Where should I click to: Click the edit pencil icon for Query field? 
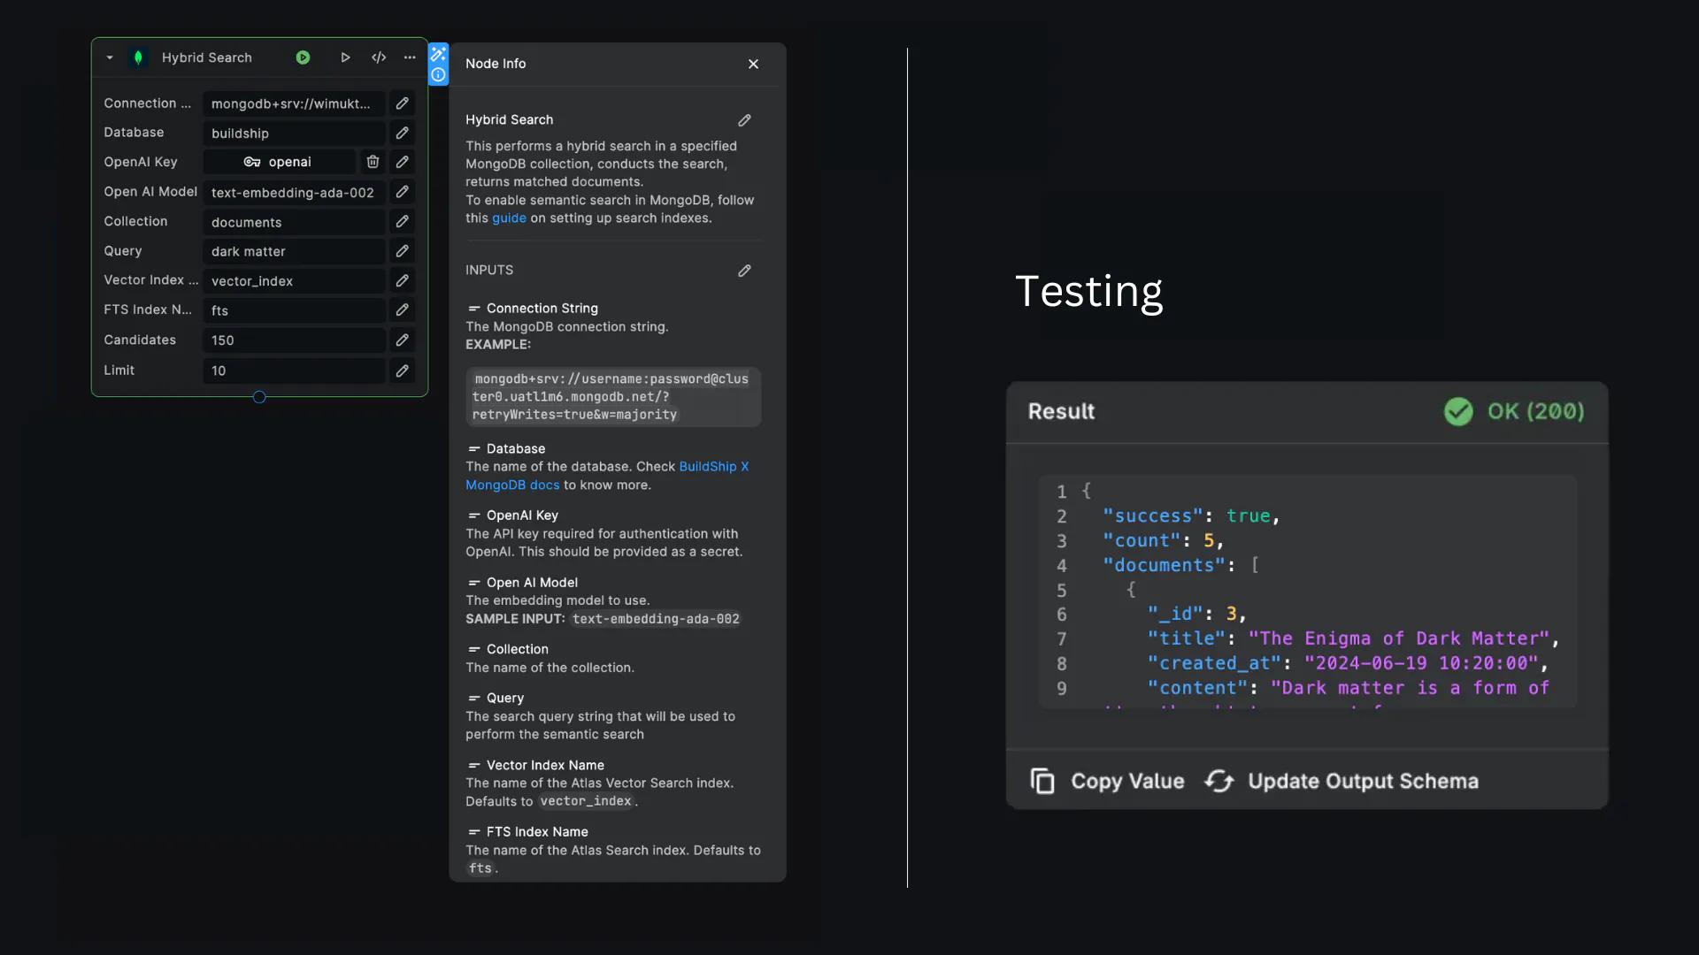400,251
